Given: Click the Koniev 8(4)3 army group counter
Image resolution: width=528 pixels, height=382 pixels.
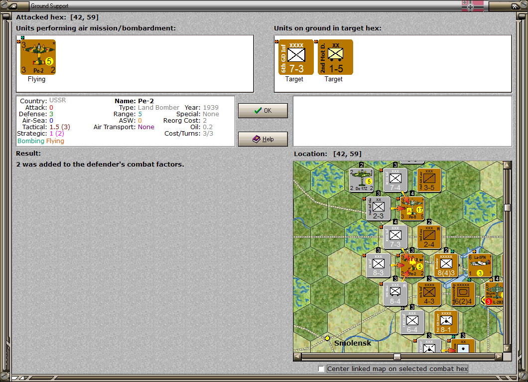Looking at the screenshot, I should coord(446,265).
